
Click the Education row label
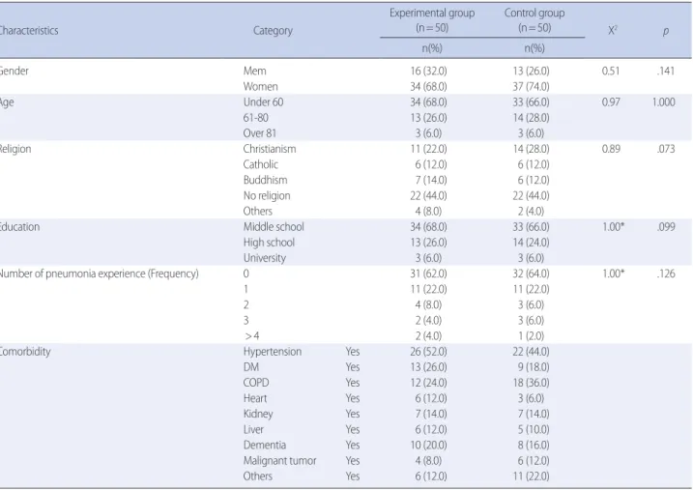click(x=19, y=227)
